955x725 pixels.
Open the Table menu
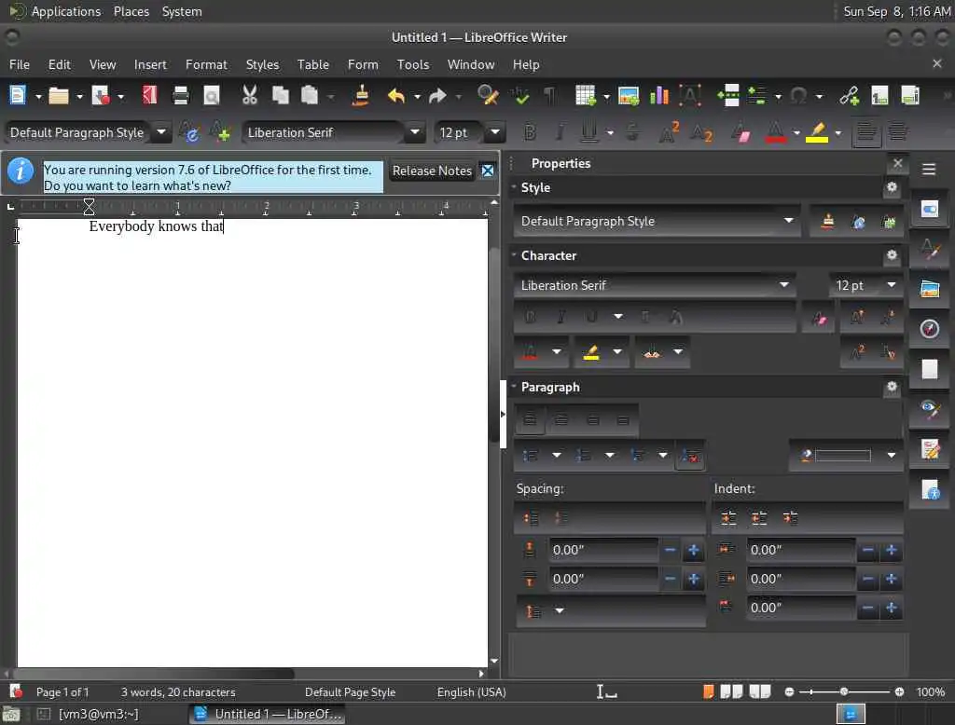313,64
